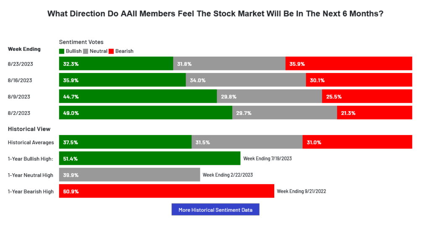
Task: Click the red Bearish legend swatch
Action: pos(111,51)
